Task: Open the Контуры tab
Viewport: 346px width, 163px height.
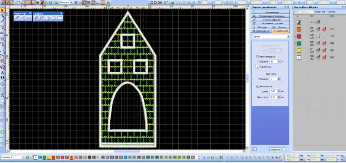Action: click(x=261, y=27)
